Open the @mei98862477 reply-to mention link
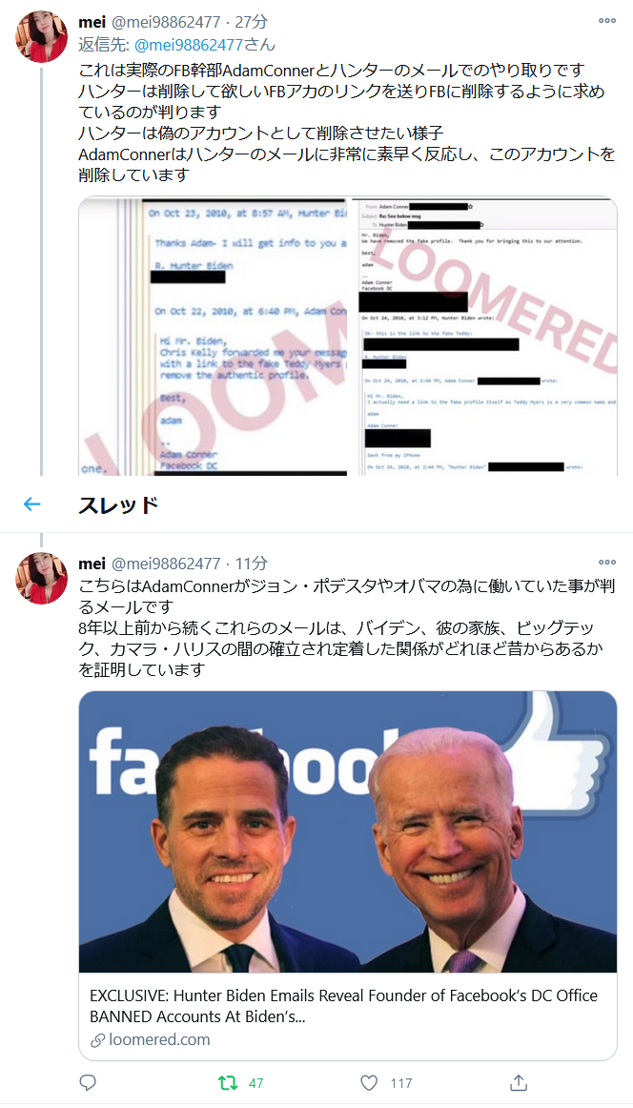Viewport: 633px width, 1108px height. (x=189, y=45)
